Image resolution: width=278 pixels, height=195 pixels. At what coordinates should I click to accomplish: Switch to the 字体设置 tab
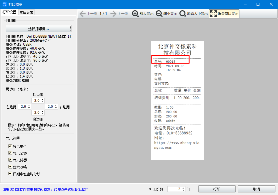(26, 13)
